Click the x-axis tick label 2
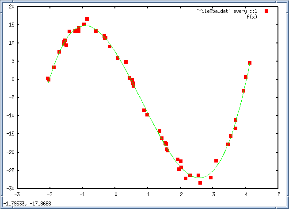The width and height of the screenshot is (289, 209). point(181,194)
